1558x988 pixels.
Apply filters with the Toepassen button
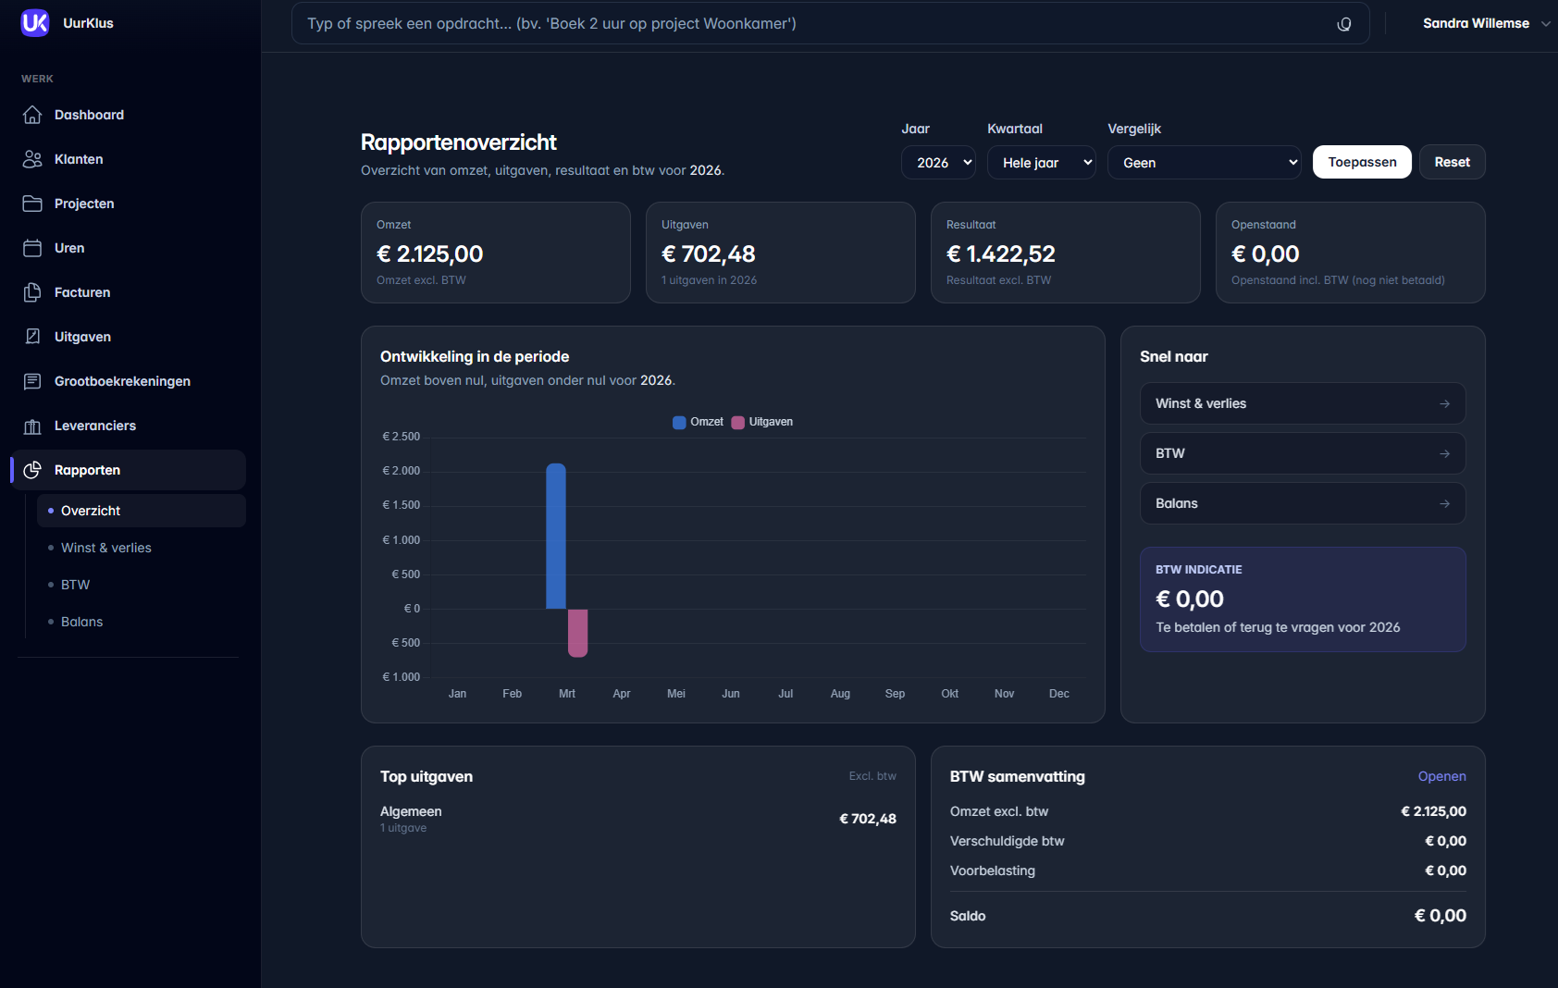click(x=1361, y=162)
